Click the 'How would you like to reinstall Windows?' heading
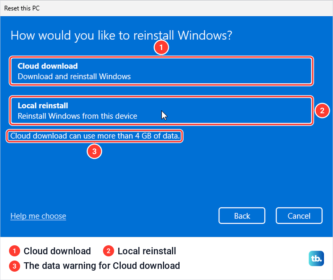 (121, 35)
